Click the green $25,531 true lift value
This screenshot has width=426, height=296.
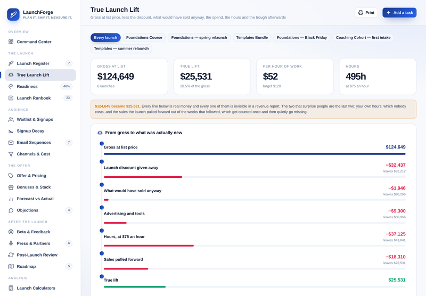coord(397,280)
